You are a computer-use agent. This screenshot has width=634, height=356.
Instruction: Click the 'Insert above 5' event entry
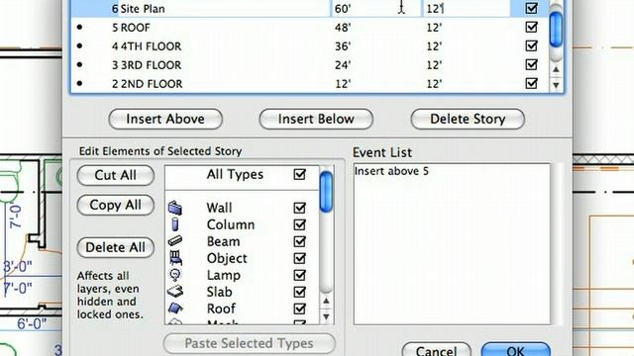[391, 171]
